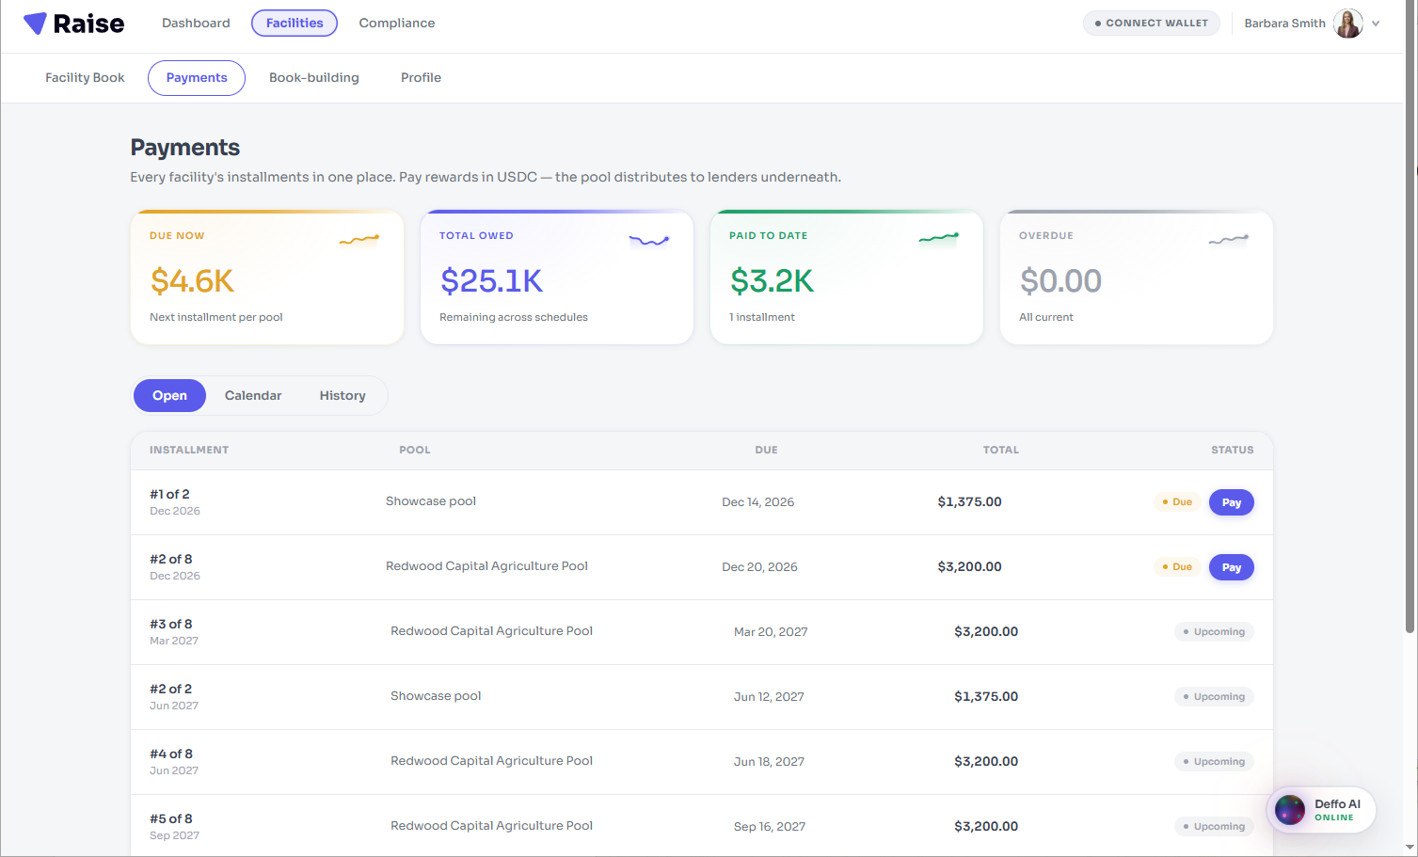The width and height of the screenshot is (1418, 857).
Task: Click the 'Dec 20, 2026' due date
Action: 759,567
